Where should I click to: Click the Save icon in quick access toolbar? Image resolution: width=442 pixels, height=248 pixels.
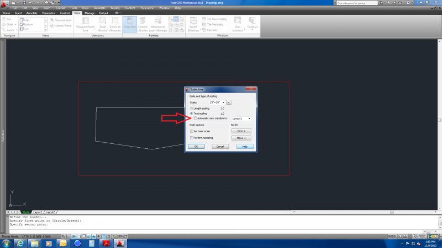pyautogui.click(x=24, y=3)
